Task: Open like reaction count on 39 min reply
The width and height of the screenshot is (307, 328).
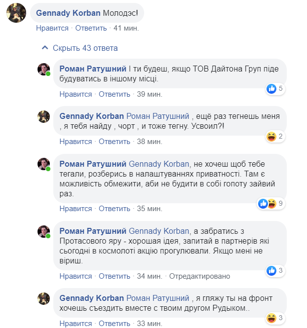Action: click(274, 89)
